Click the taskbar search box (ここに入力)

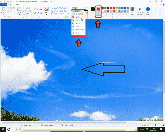(14, 129)
